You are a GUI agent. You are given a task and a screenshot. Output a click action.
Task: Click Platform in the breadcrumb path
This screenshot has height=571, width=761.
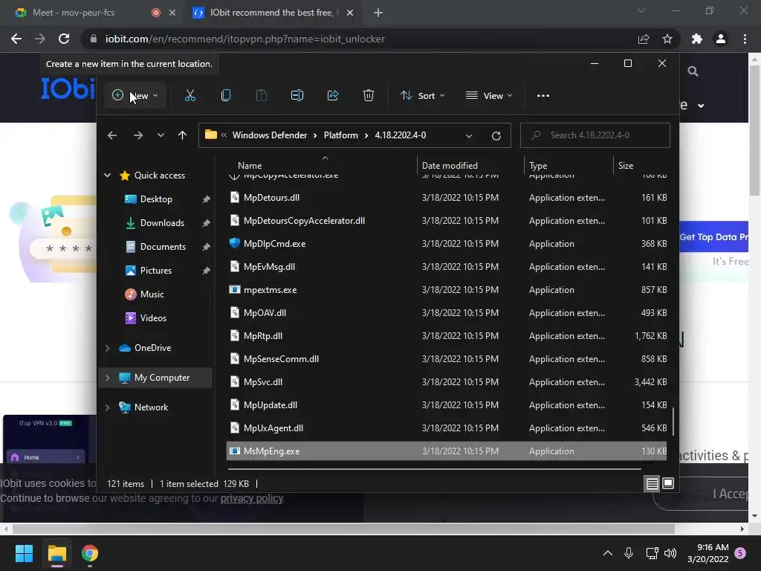[x=340, y=135]
